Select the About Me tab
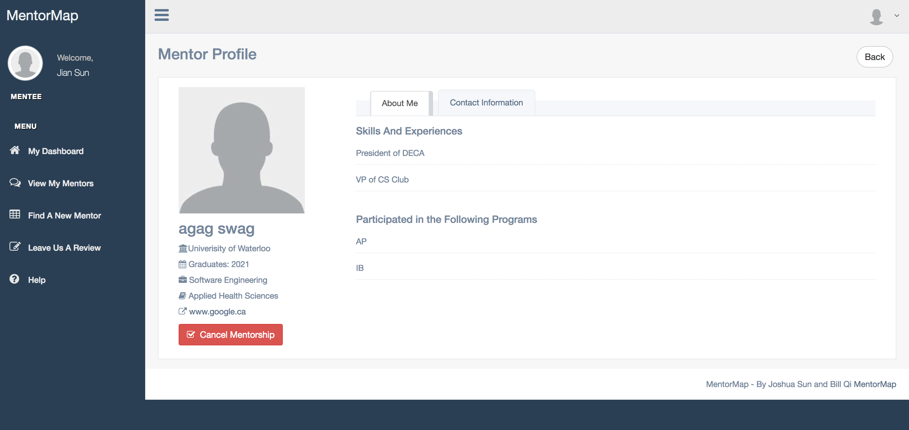Screen dimensions: 909x430 click(400, 104)
